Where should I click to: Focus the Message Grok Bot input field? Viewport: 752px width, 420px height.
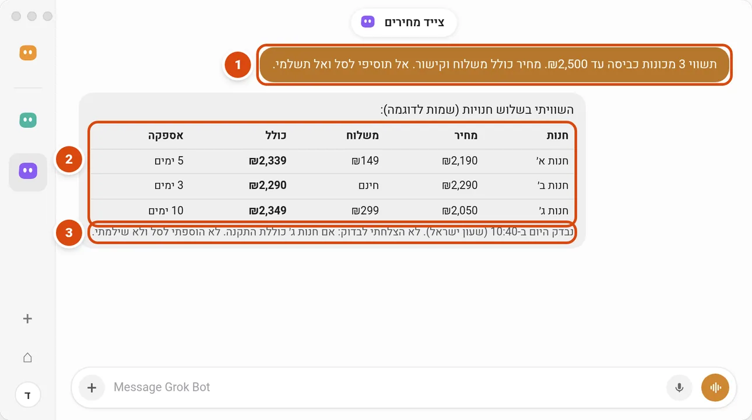(x=385, y=387)
